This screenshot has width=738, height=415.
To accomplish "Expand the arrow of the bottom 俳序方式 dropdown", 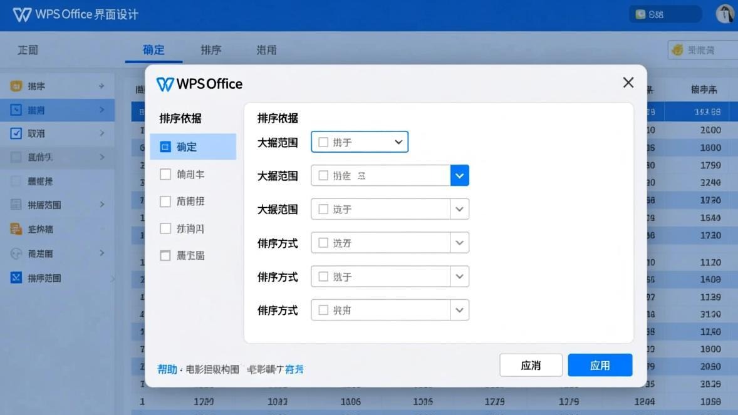I will click(x=459, y=310).
